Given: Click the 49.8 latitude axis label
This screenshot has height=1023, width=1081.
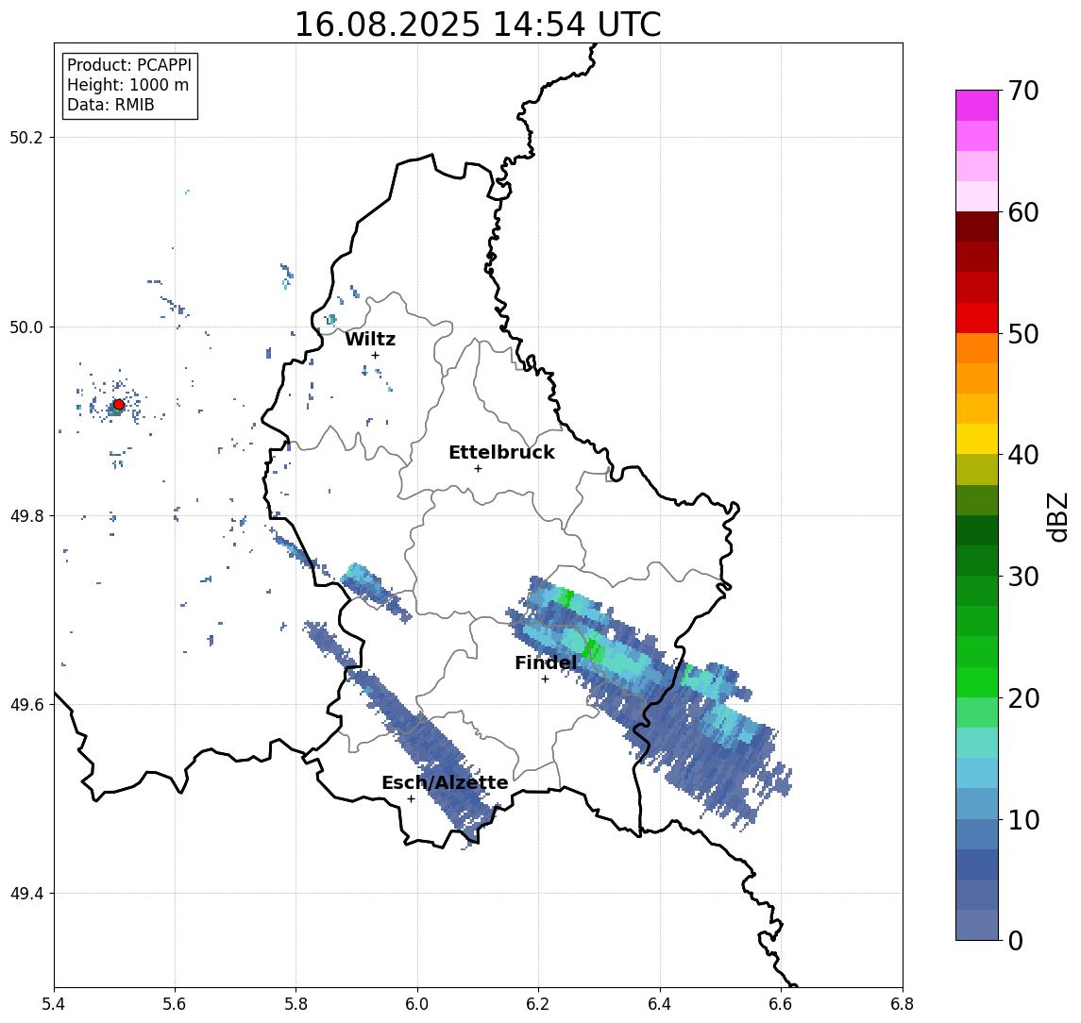Looking at the screenshot, I should [x=25, y=515].
